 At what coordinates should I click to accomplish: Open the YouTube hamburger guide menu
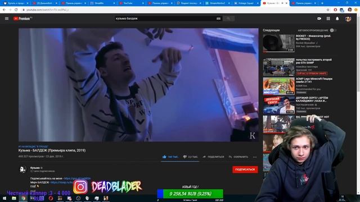[7, 19]
